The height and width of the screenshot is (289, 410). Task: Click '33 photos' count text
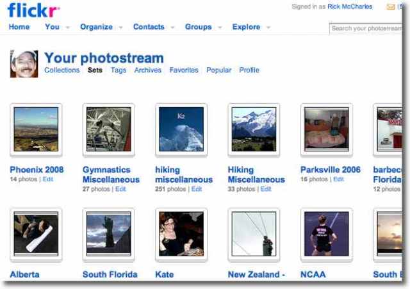242,189
